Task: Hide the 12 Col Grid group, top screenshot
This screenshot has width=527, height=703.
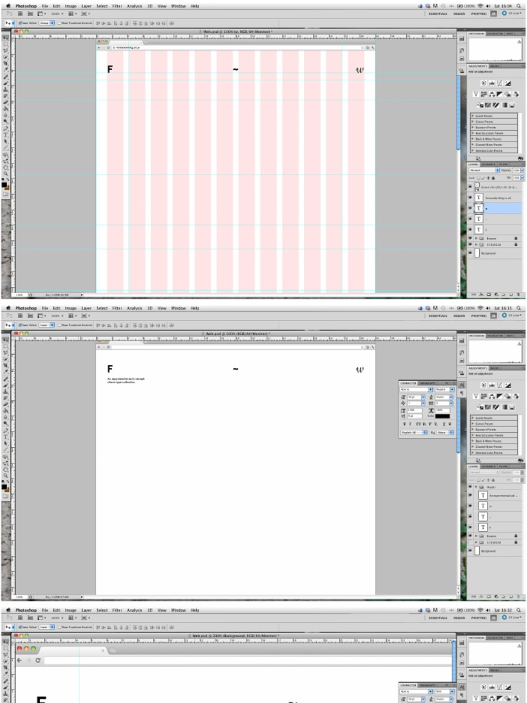Action: pos(470,244)
